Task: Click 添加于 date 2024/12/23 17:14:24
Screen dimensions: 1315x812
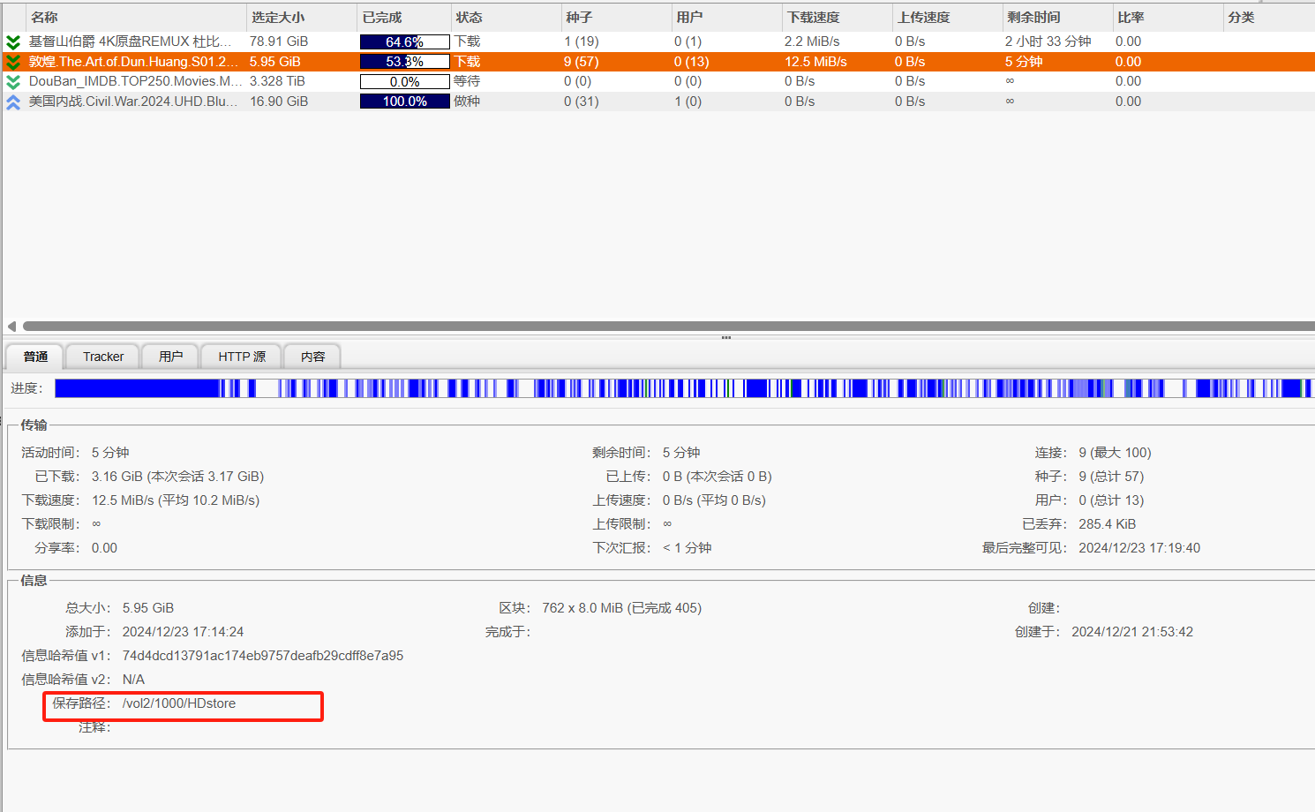Action: pos(183,632)
